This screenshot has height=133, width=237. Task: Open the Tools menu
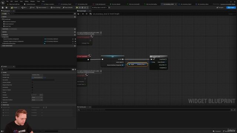tap(39, 1)
